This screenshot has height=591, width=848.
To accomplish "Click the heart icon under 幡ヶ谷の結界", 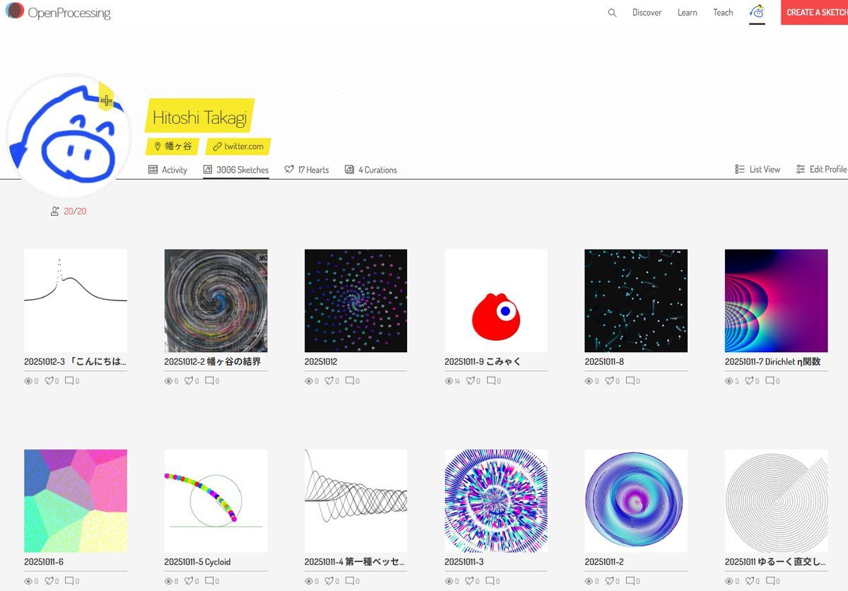I will (189, 381).
